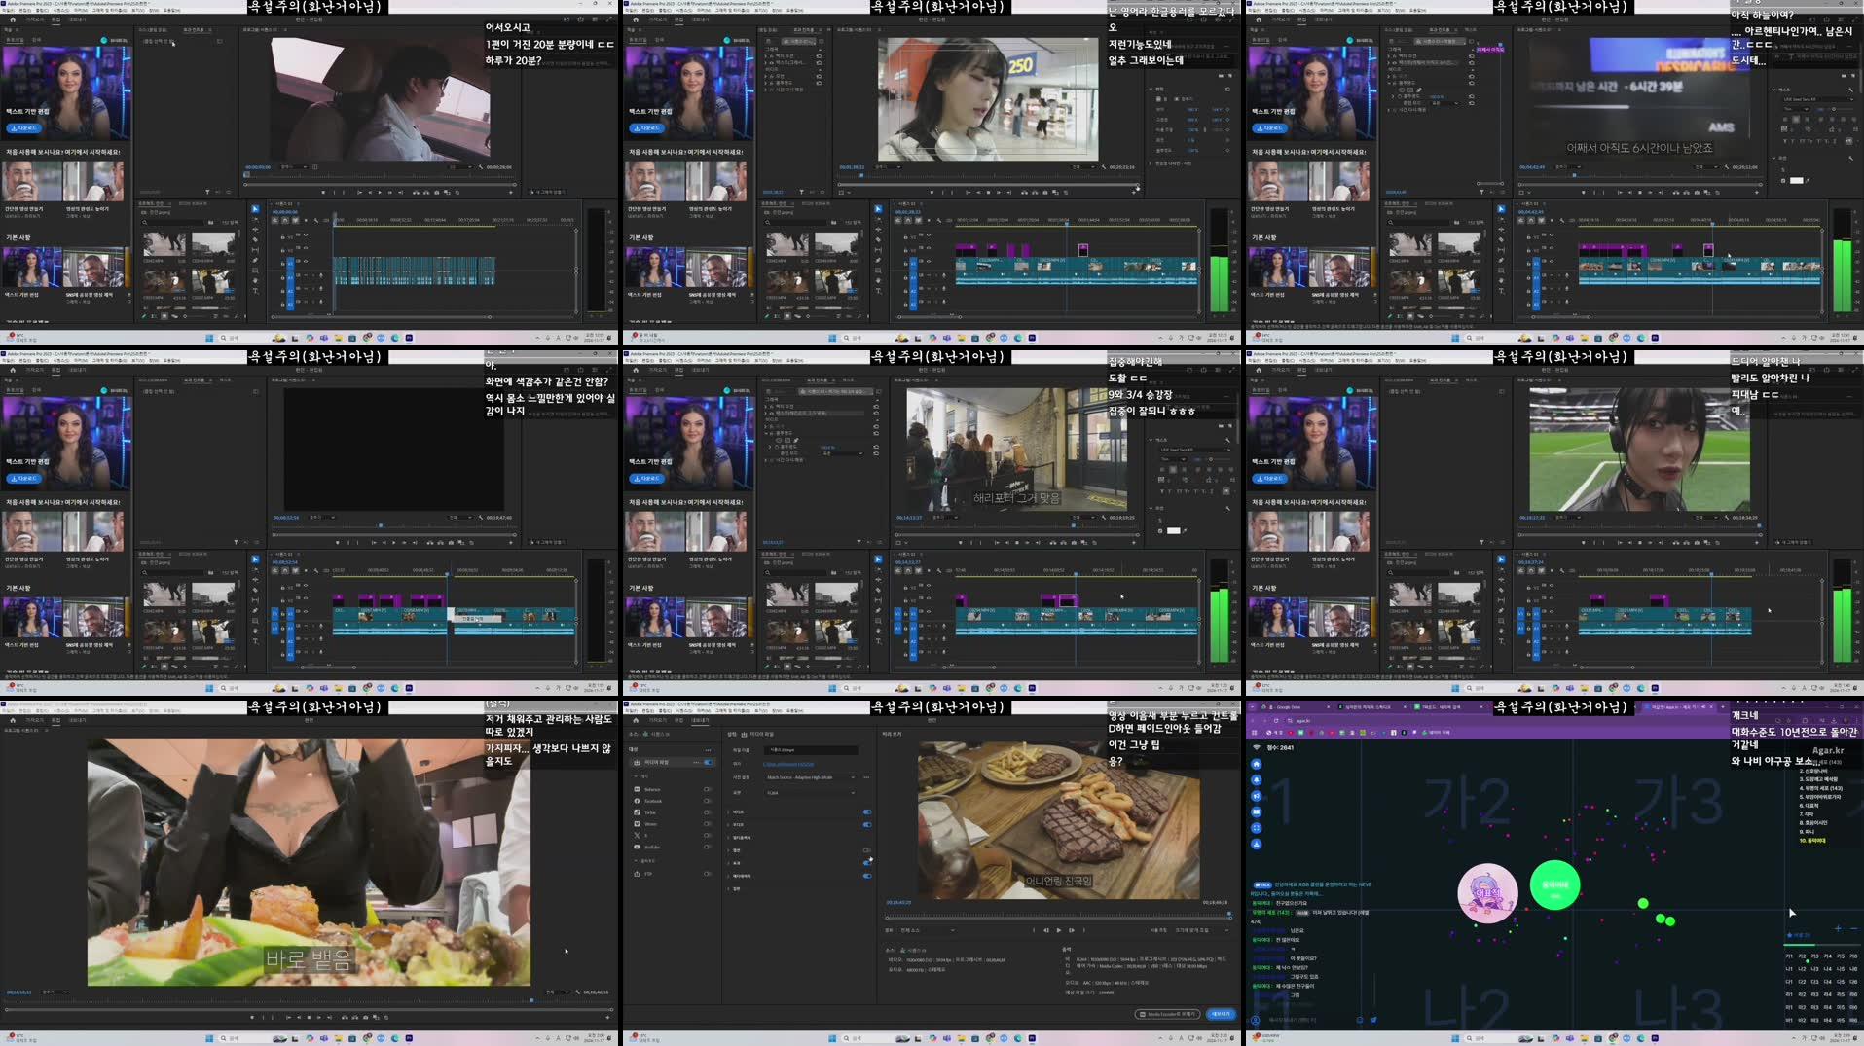This screenshot has width=1864, height=1046.
Task: Open 내보내기 tab in Harry Potter screenshot
Action: tap(701, 370)
